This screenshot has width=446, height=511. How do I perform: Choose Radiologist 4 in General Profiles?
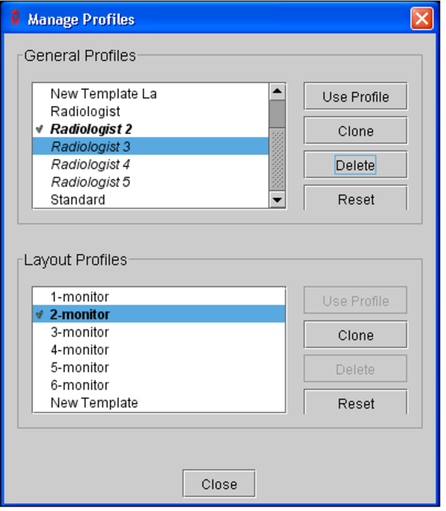point(91,165)
